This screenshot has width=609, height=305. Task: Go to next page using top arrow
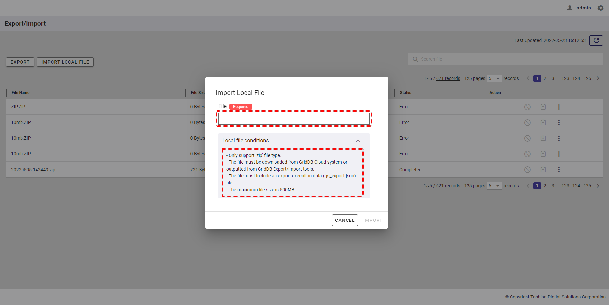tap(598, 79)
